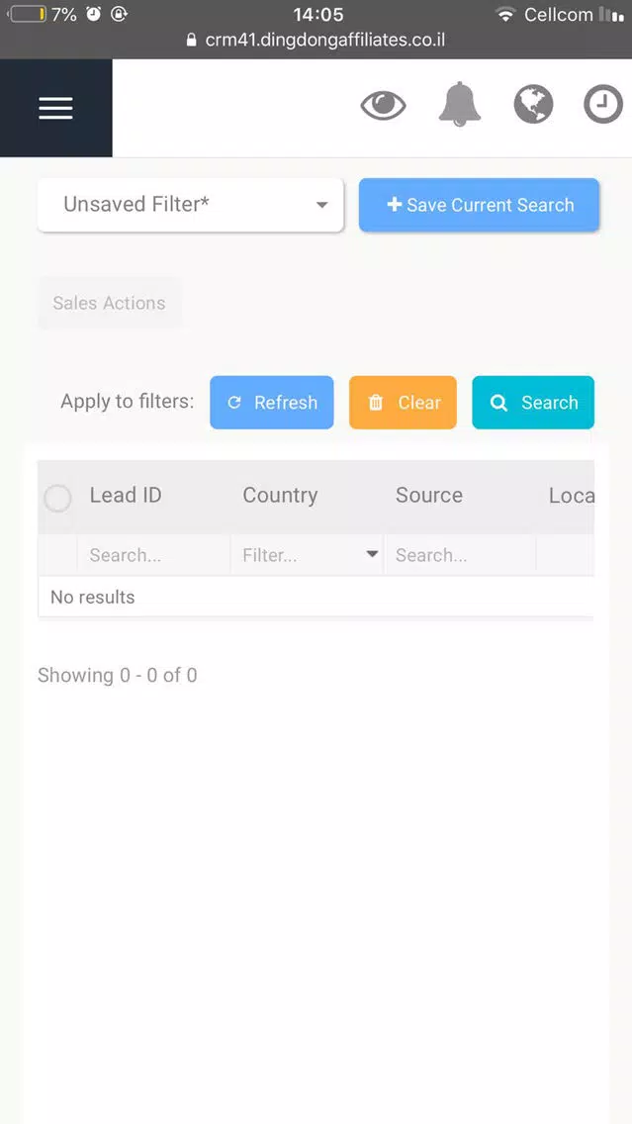The image size is (632, 1124).
Task: Sort by the Lead ID column header
Action: [x=126, y=496]
